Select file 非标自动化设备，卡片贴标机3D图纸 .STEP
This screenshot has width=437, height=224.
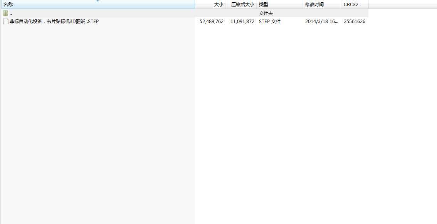click(54, 22)
